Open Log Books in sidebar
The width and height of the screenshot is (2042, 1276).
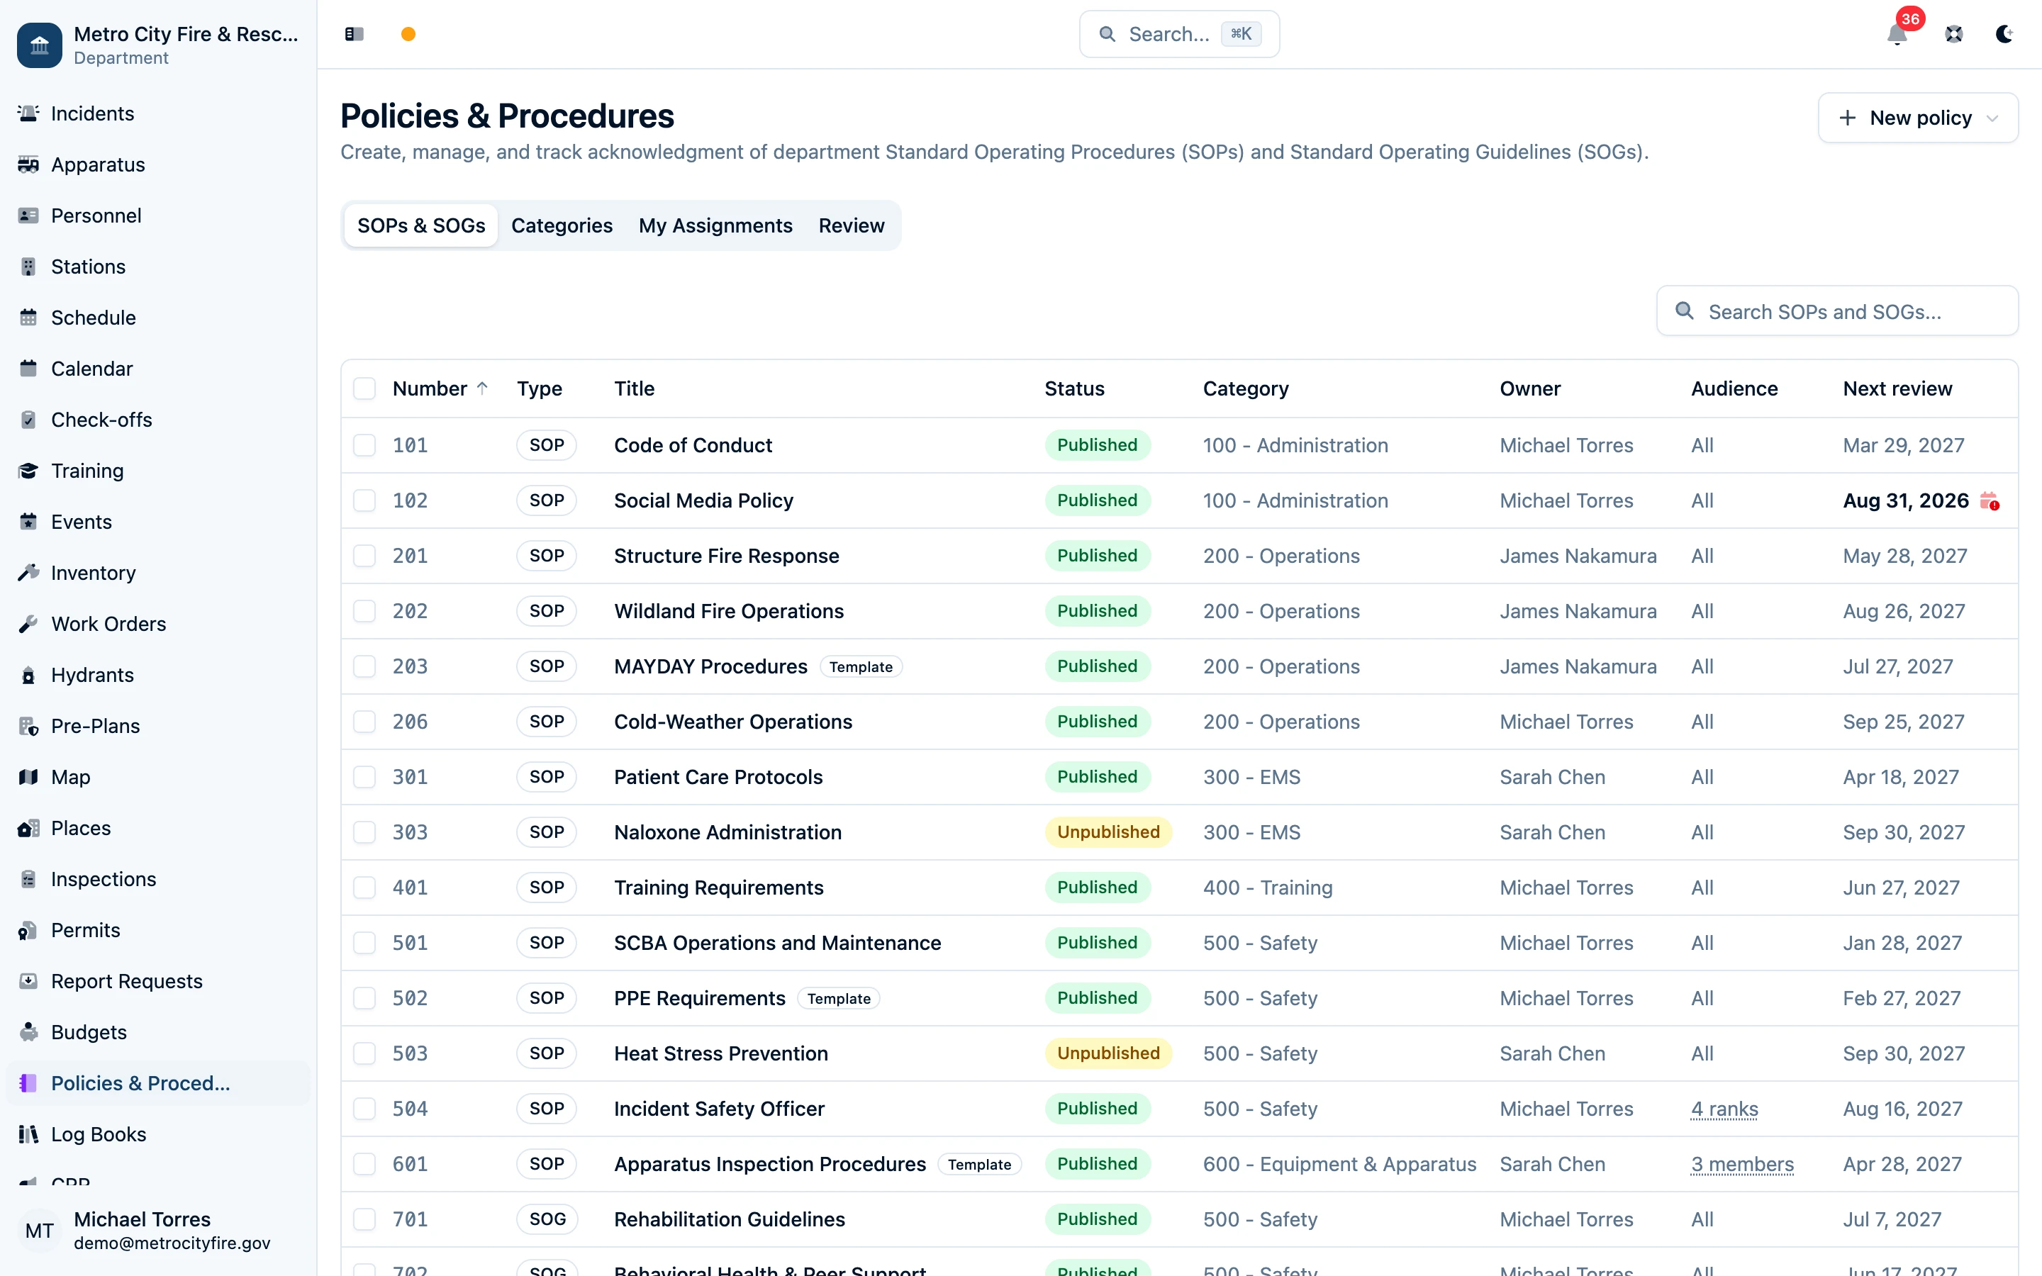[x=158, y=1134]
